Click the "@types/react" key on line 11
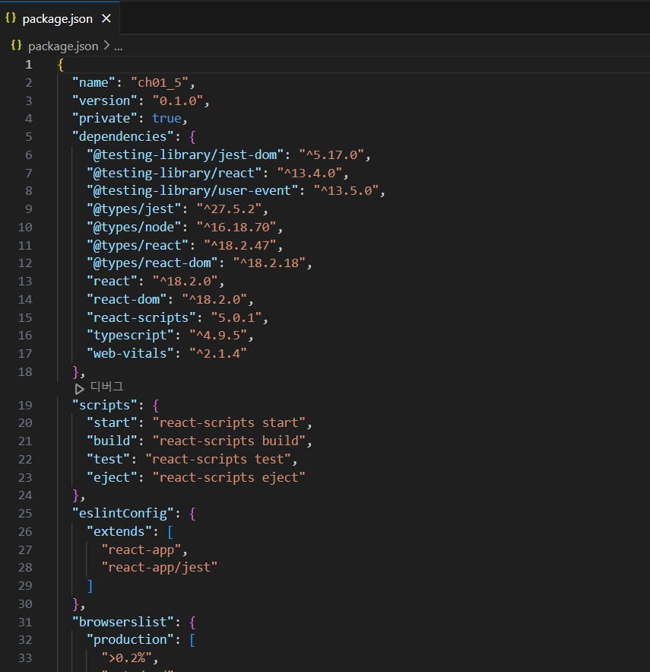 tap(138, 246)
